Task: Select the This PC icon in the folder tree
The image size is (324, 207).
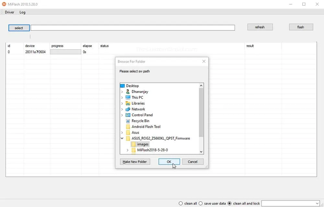Action: click(127, 98)
